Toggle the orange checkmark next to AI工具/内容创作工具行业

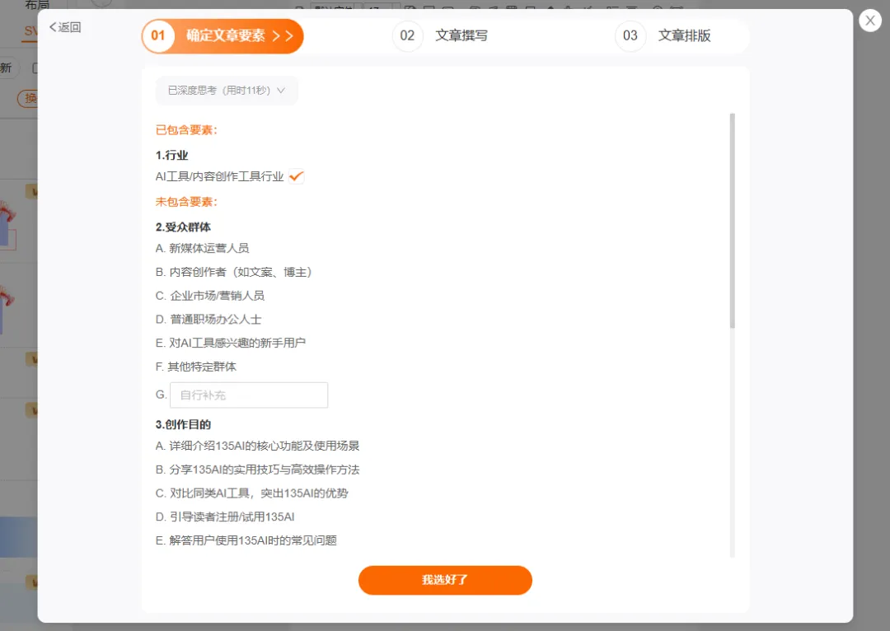point(297,176)
